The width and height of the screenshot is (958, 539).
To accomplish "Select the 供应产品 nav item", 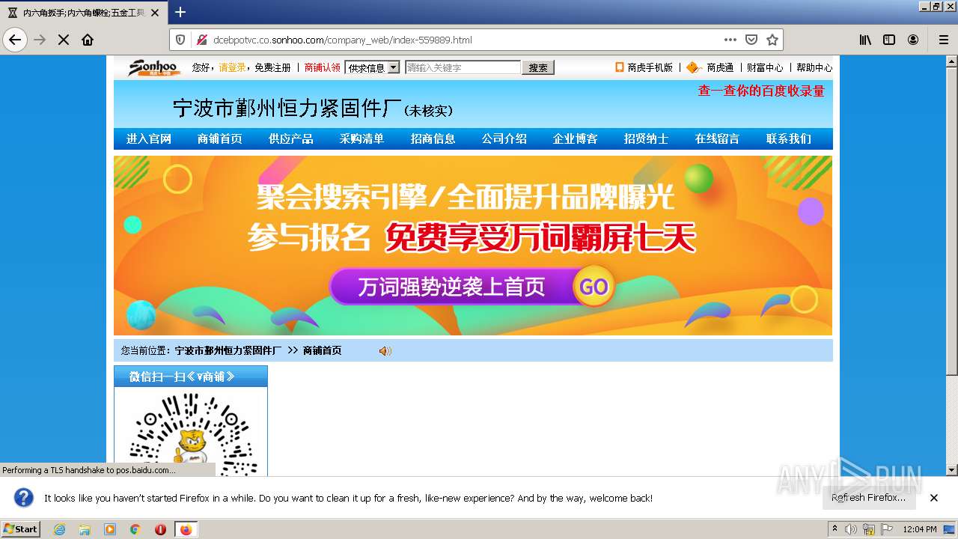I will tap(291, 138).
